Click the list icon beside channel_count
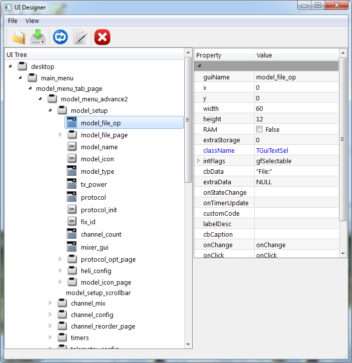Image resolution: width=352 pixels, height=363 pixels. (71, 234)
